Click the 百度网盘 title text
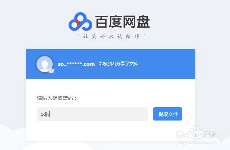The image size is (230, 150). [x=122, y=22]
